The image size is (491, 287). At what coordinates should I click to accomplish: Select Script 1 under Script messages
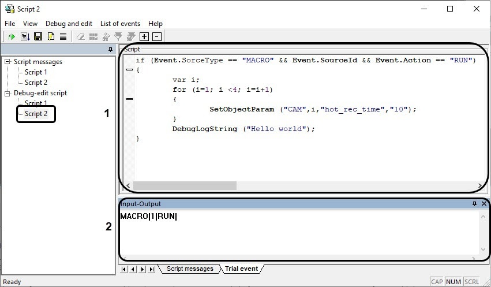click(36, 72)
